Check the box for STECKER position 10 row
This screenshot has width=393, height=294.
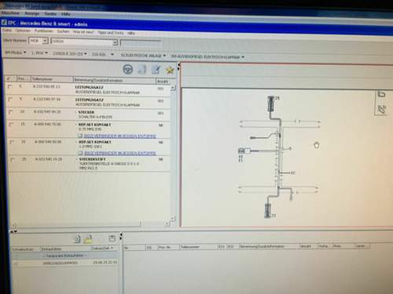pyautogui.click(x=11, y=112)
